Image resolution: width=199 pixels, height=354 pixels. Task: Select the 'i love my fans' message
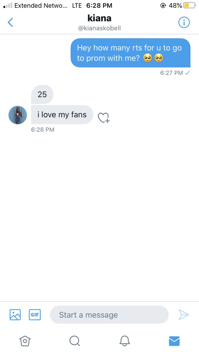point(62,115)
